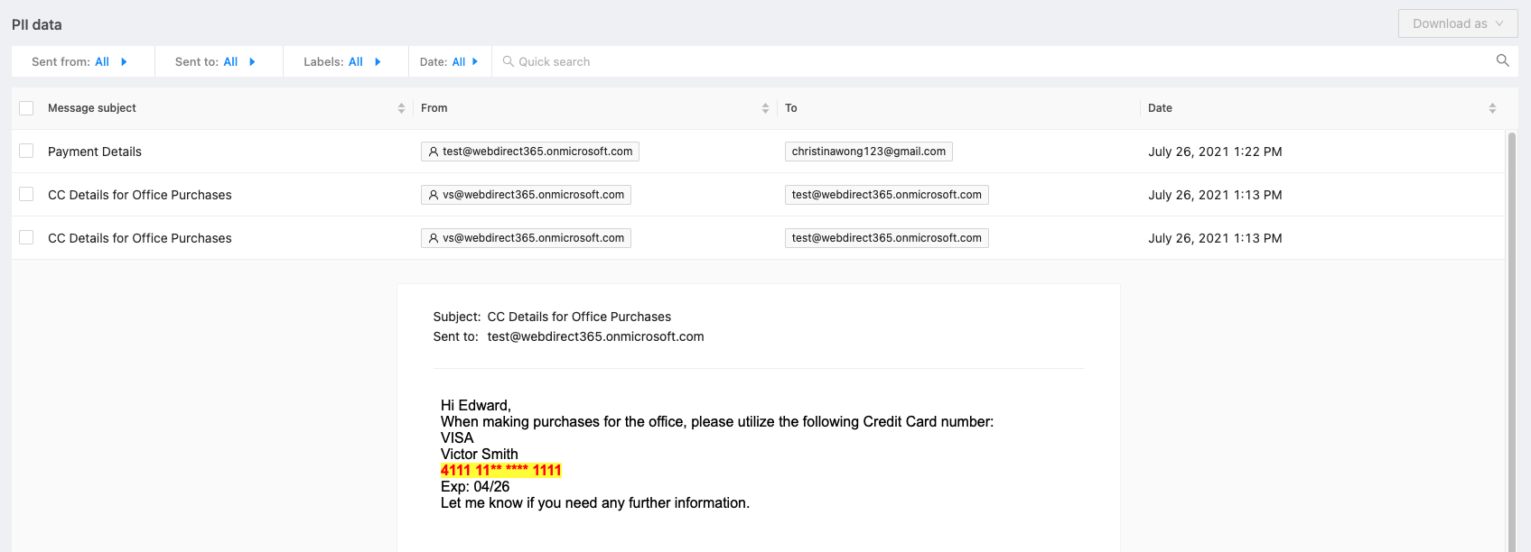Sort the From column using its arrows
Screen dimensions: 1531x552
(x=765, y=108)
